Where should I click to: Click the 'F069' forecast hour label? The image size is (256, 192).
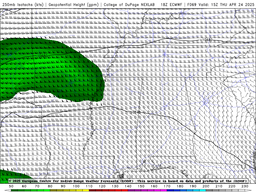click(192, 4)
